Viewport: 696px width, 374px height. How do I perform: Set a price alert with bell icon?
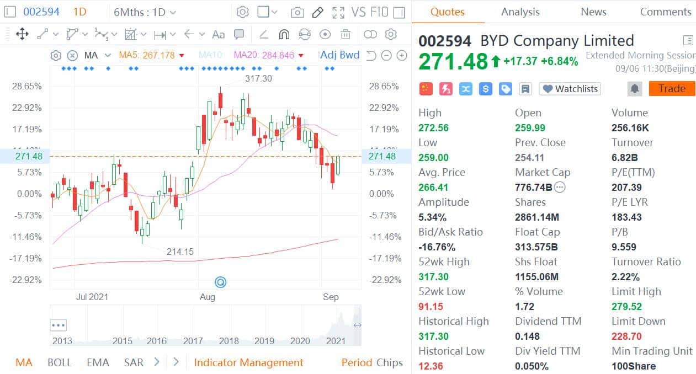pyautogui.click(x=635, y=89)
